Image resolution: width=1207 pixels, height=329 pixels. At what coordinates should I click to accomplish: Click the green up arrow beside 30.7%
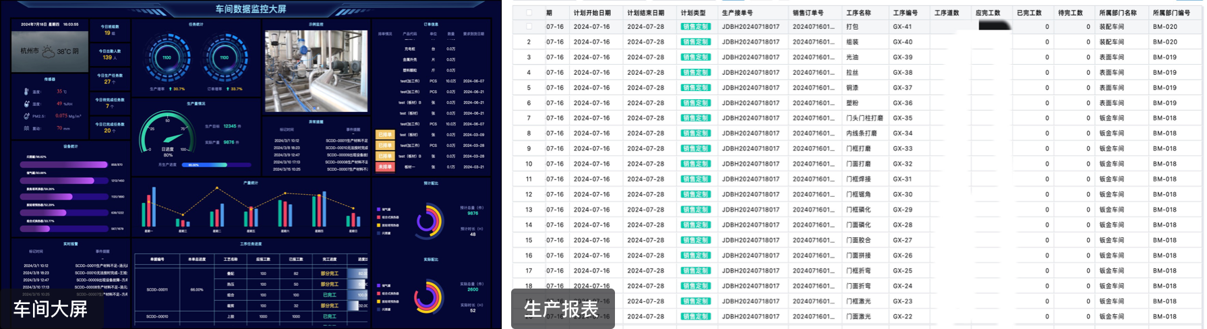click(169, 89)
